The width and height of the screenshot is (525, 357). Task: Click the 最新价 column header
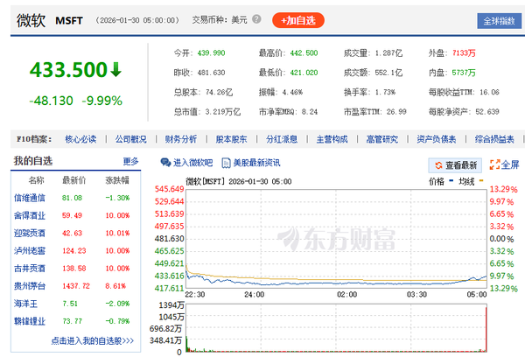[74, 180]
